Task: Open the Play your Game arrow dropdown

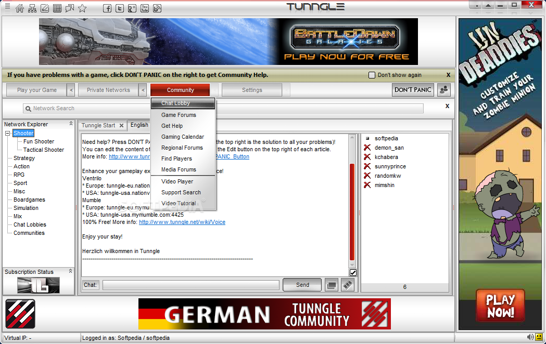Action: (71, 90)
